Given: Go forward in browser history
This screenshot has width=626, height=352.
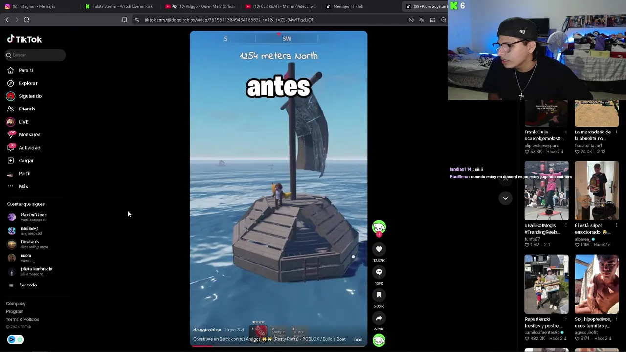Looking at the screenshot, I should point(17,20).
